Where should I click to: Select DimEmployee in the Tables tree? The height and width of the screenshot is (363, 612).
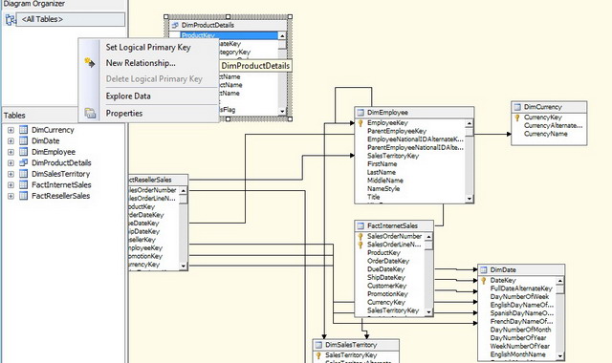point(54,152)
